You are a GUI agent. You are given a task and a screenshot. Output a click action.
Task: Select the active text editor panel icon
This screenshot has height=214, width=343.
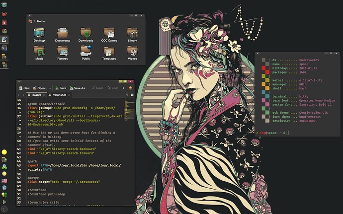(x=4, y=40)
